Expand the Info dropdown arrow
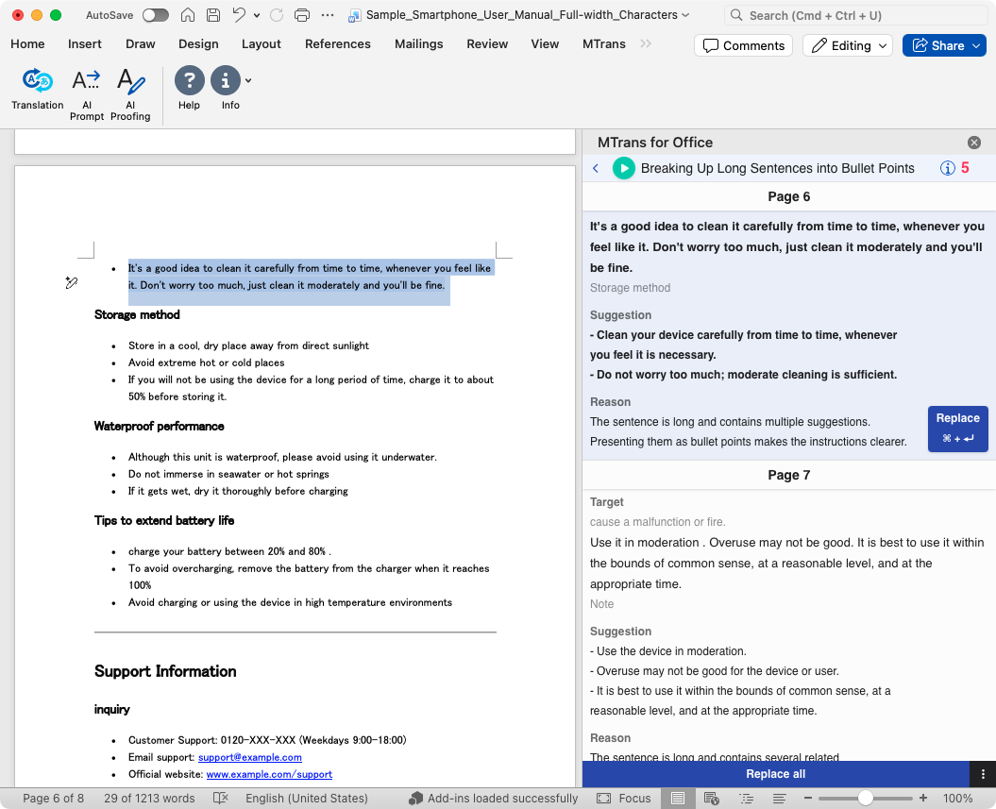 (248, 81)
